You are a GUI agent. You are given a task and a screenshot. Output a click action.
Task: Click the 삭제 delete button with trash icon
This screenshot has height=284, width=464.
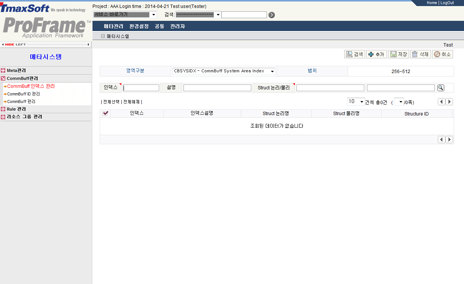420,55
